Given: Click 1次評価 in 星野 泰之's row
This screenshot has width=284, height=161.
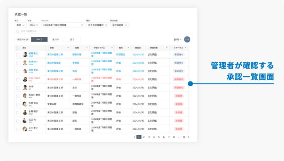Looking at the screenshot, I should click(x=152, y=54).
